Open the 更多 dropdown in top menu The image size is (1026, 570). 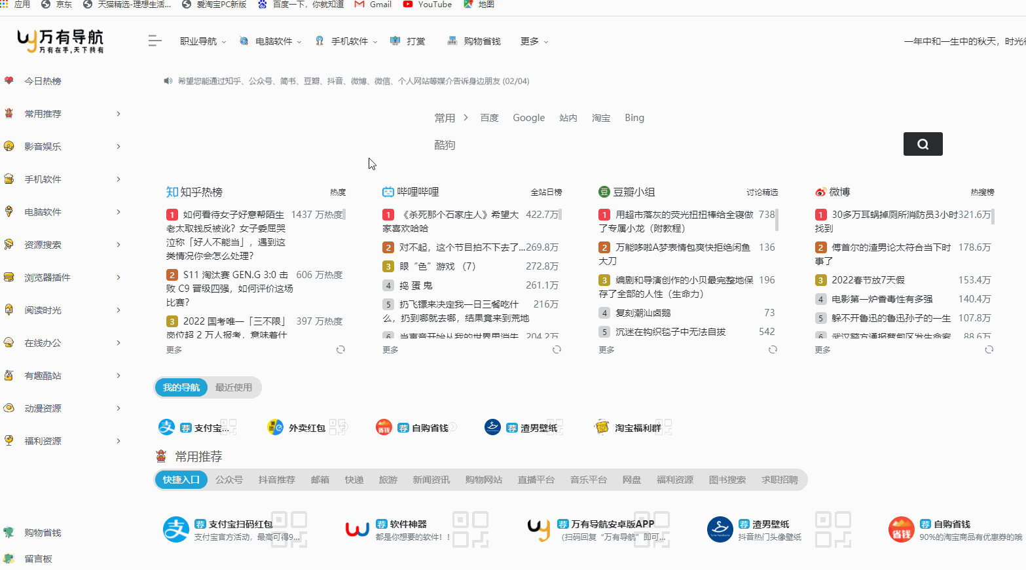pos(534,41)
